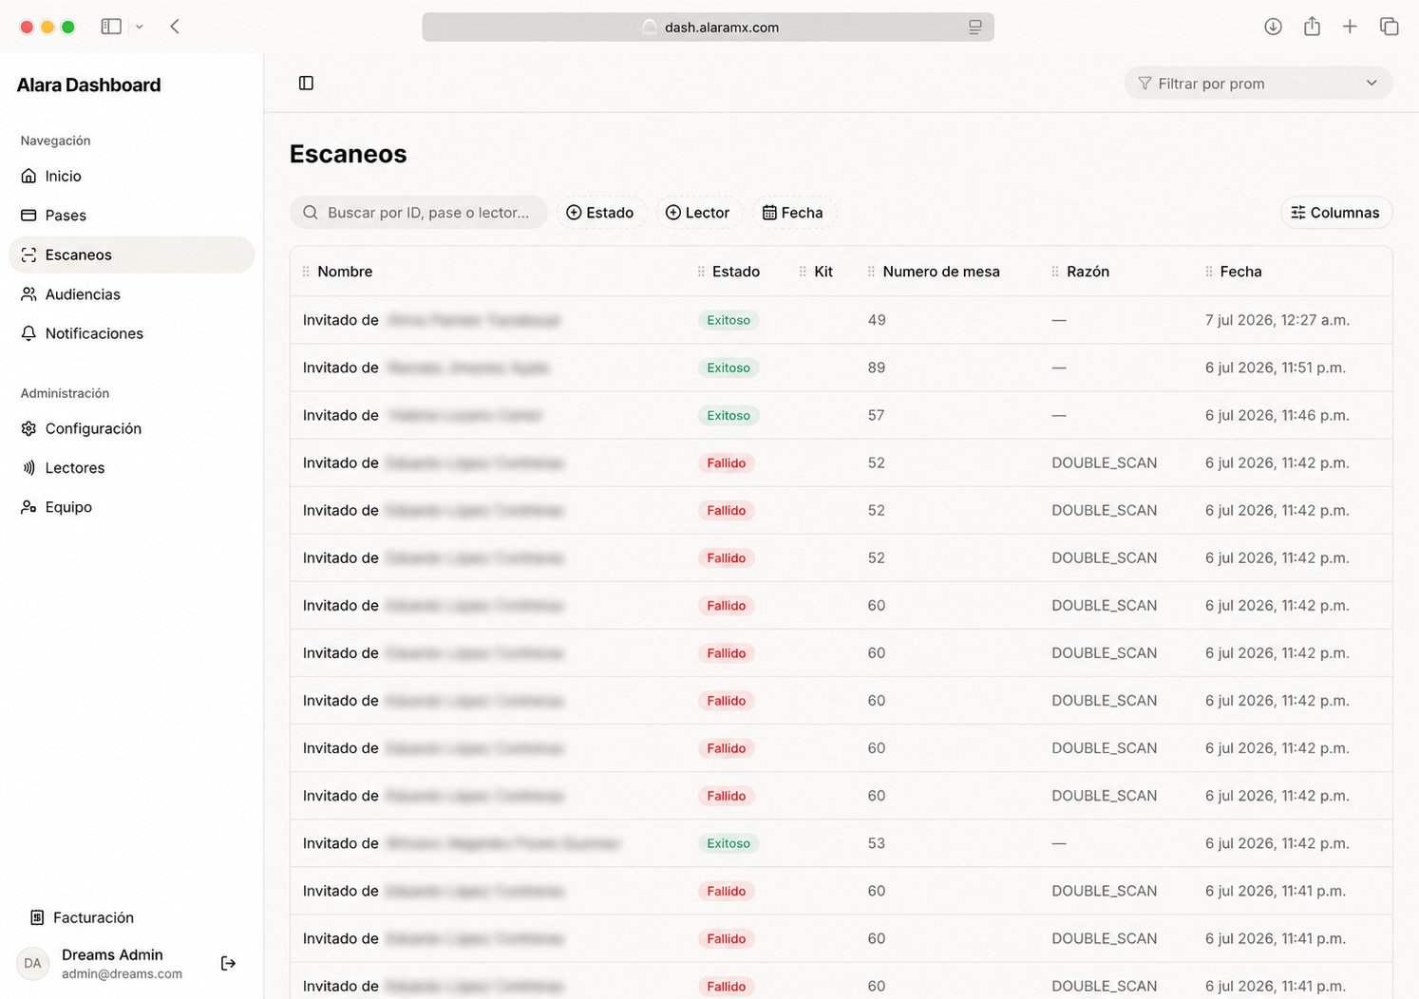Click the logout icon beside Dreams Admin
Viewport: 1419px width, 999px height.
point(228,963)
